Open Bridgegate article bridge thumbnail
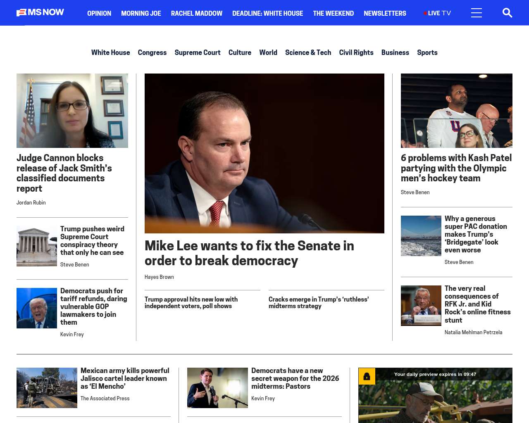The height and width of the screenshot is (423, 529). (x=421, y=236)
